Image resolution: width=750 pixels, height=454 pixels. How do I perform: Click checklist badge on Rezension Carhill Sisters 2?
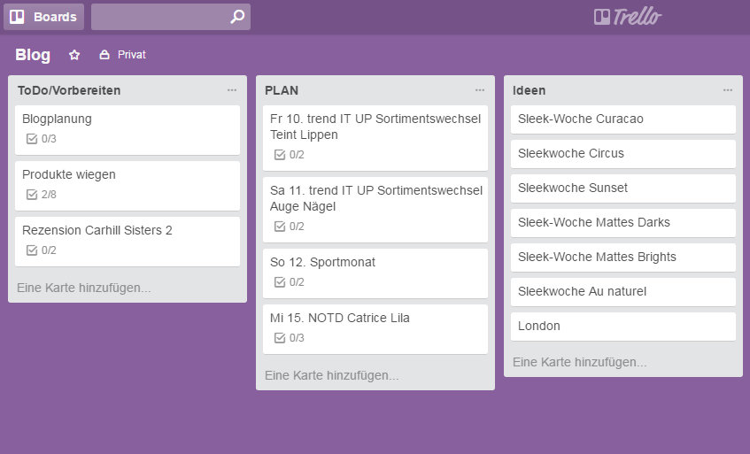pos(42,250)
